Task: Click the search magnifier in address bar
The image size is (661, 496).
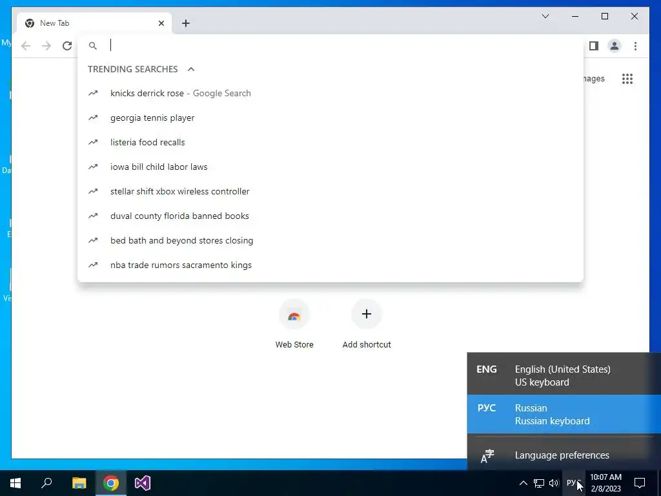Action: click(93, 46)
